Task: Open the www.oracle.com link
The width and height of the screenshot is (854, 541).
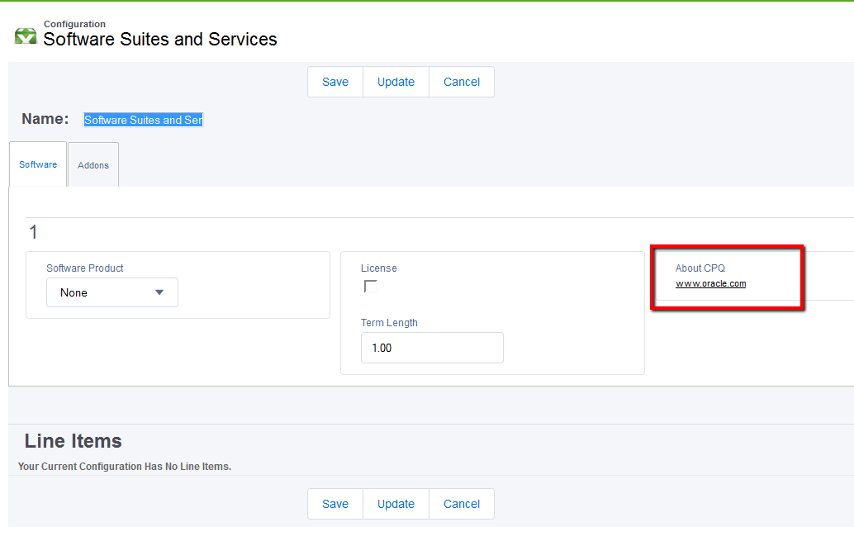Action: (710, 283)
